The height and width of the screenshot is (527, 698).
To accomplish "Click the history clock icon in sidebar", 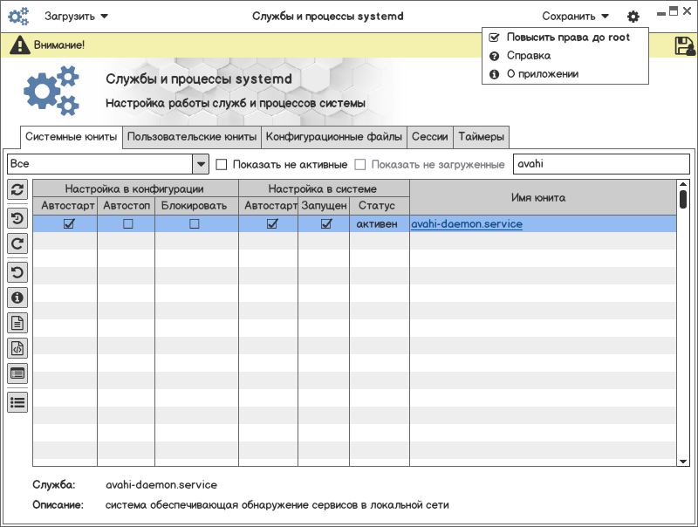I will [x=17, y=217].
